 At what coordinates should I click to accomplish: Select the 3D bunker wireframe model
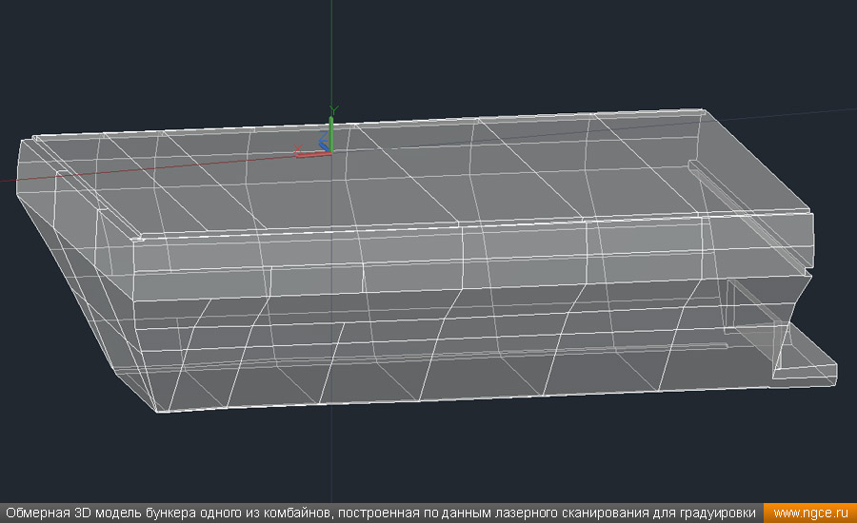[x=427, y=261]
